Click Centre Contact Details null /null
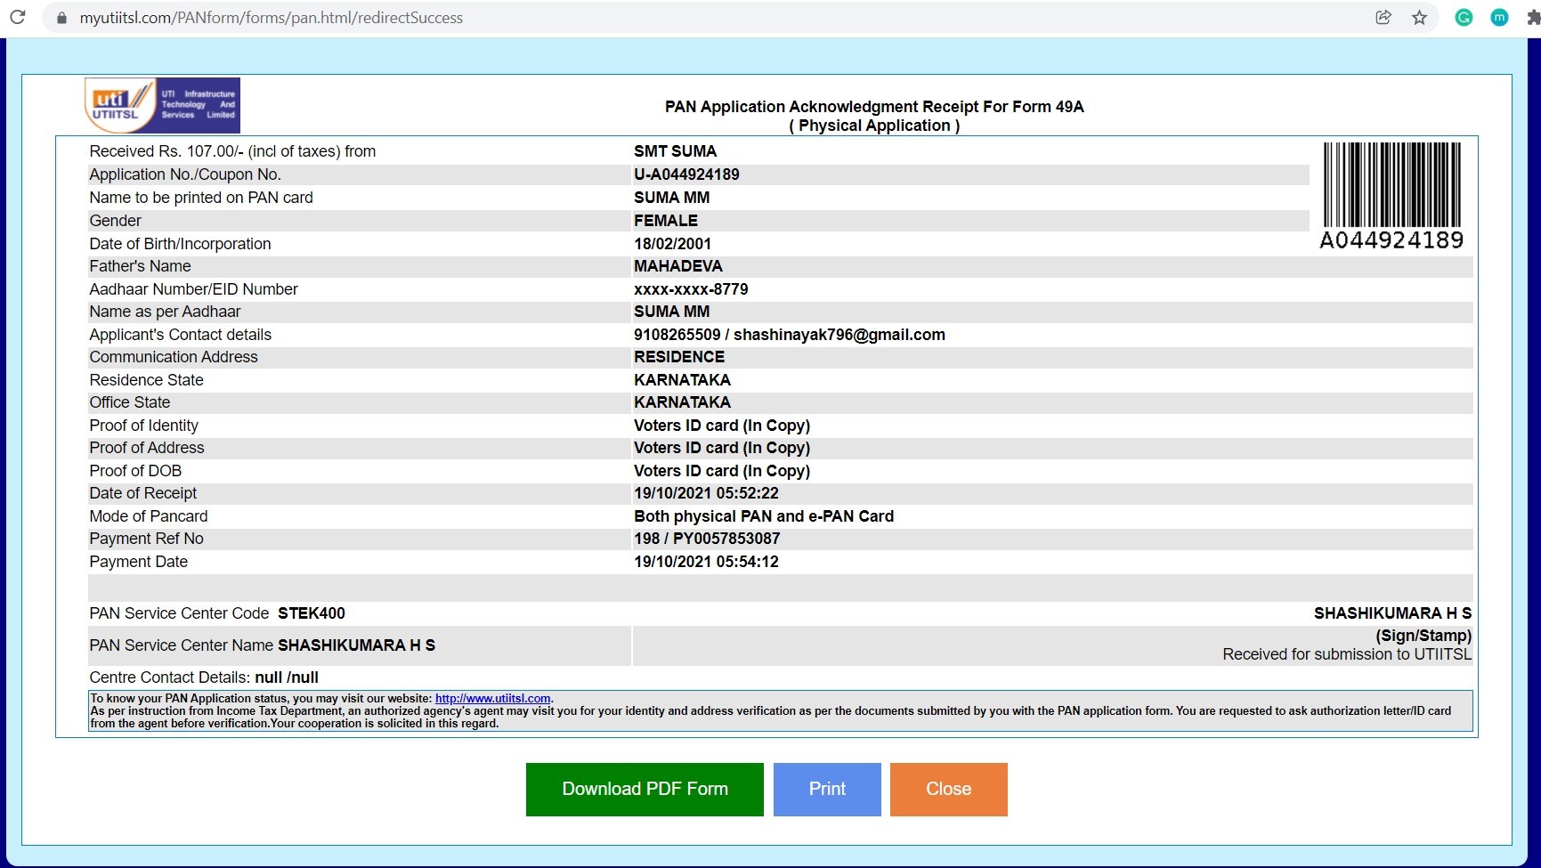This screenshot has width=1541, height=868. tap(287, 677)
